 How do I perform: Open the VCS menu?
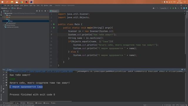click(42, 5)
